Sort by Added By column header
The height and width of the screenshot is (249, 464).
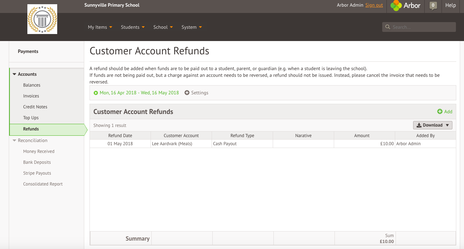[425, 136]
